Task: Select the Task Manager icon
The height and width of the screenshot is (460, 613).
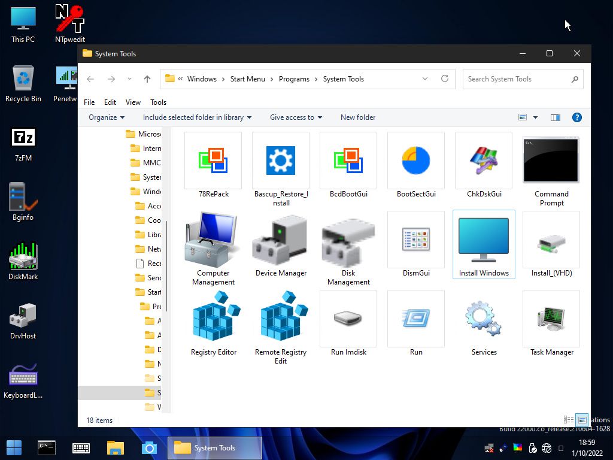Action: coord(551,323)
